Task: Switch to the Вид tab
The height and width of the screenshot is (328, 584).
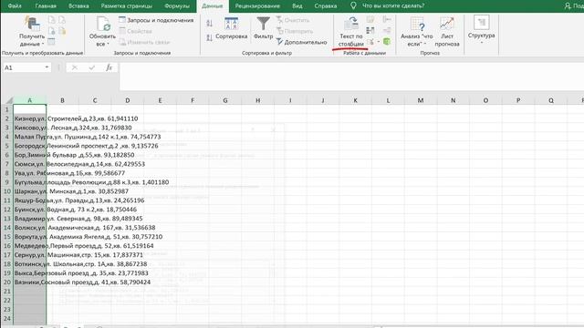Action: coord(297,6)
